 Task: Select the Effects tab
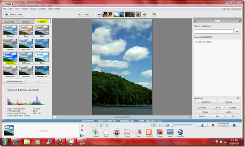42,21
